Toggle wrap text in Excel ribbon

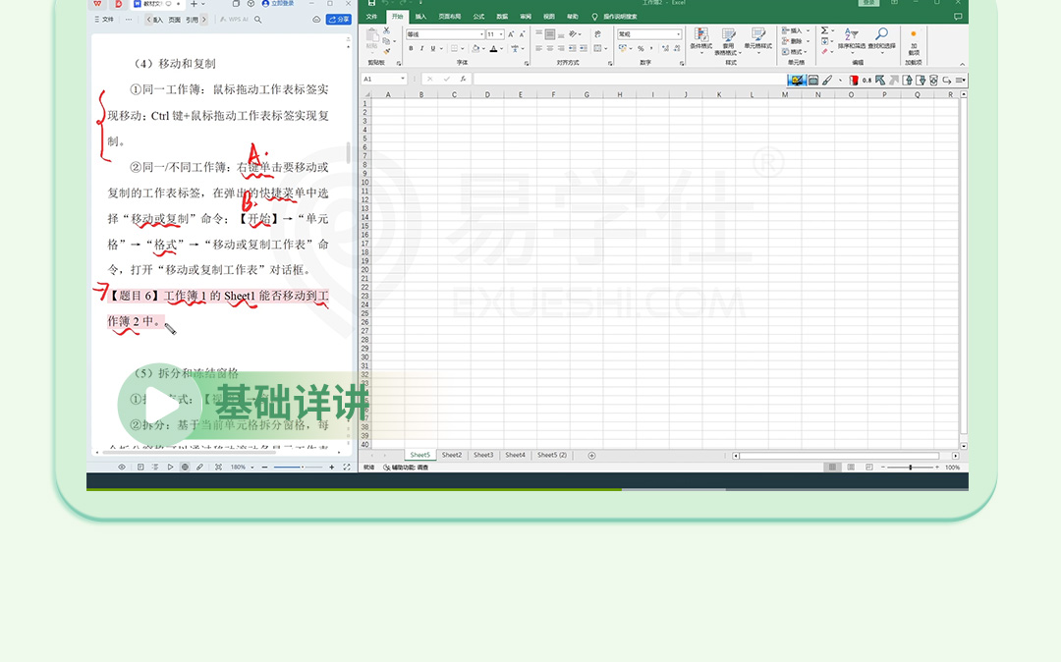click(597, 33)
